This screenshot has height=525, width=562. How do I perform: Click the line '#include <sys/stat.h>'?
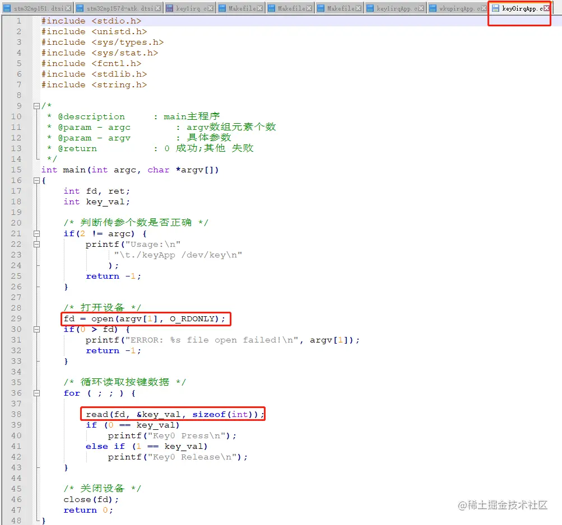tap(100, 53)
